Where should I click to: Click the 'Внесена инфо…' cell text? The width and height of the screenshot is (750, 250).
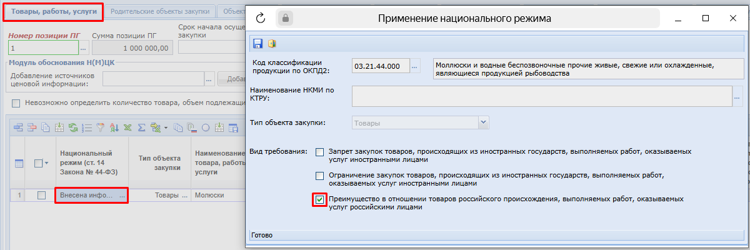(x=86, y=195)
